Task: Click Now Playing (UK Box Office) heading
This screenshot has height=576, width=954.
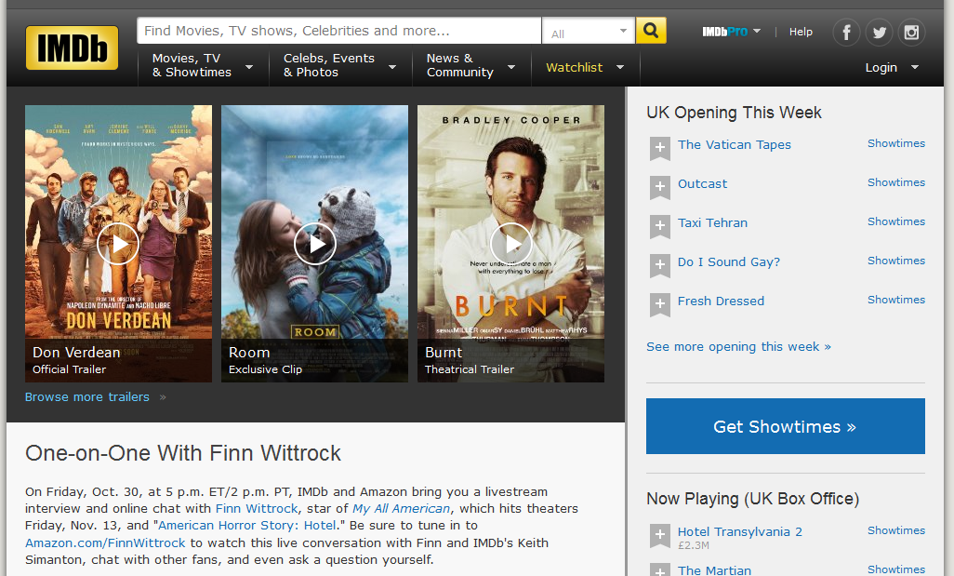Action: [x=752, y=499]
